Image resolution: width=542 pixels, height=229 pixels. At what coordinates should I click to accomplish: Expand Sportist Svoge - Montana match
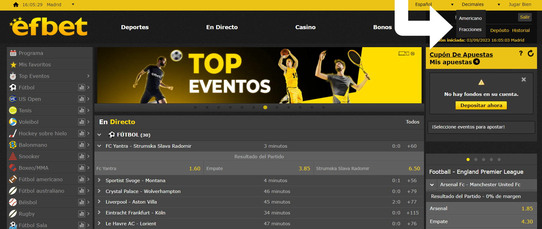click(99, 180)
